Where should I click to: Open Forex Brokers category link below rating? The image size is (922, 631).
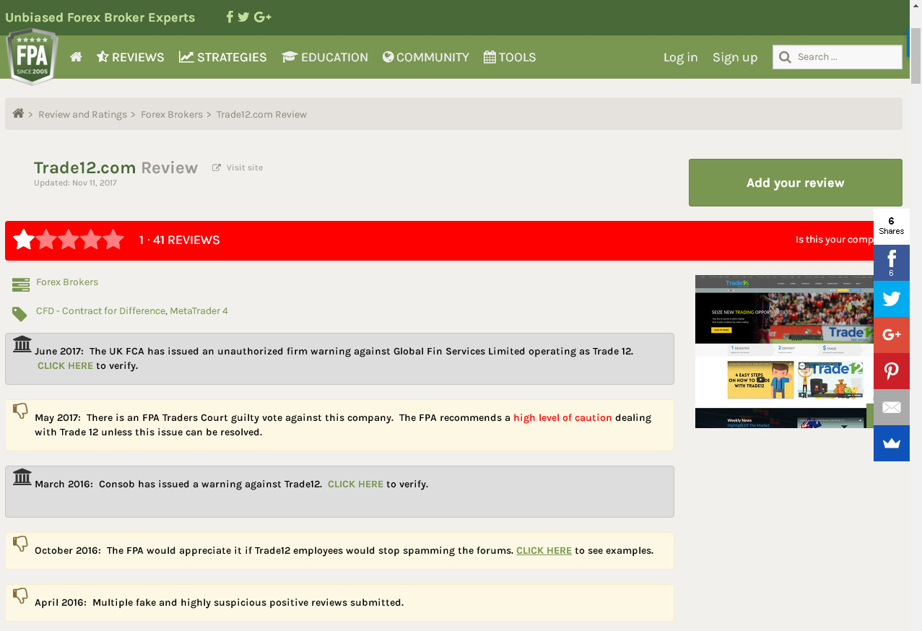pyautogui.click(x=67, y=282)
